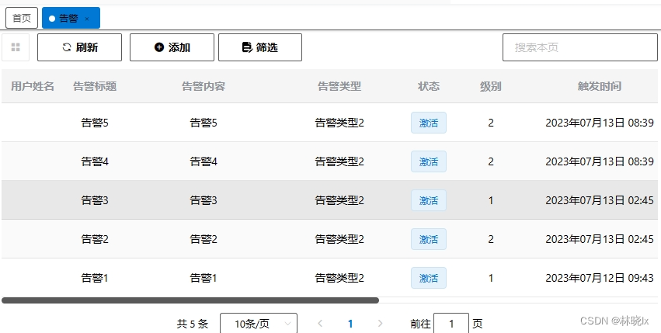
Task: Click the 刷新 refresh button
Action: tap(80, 47)
